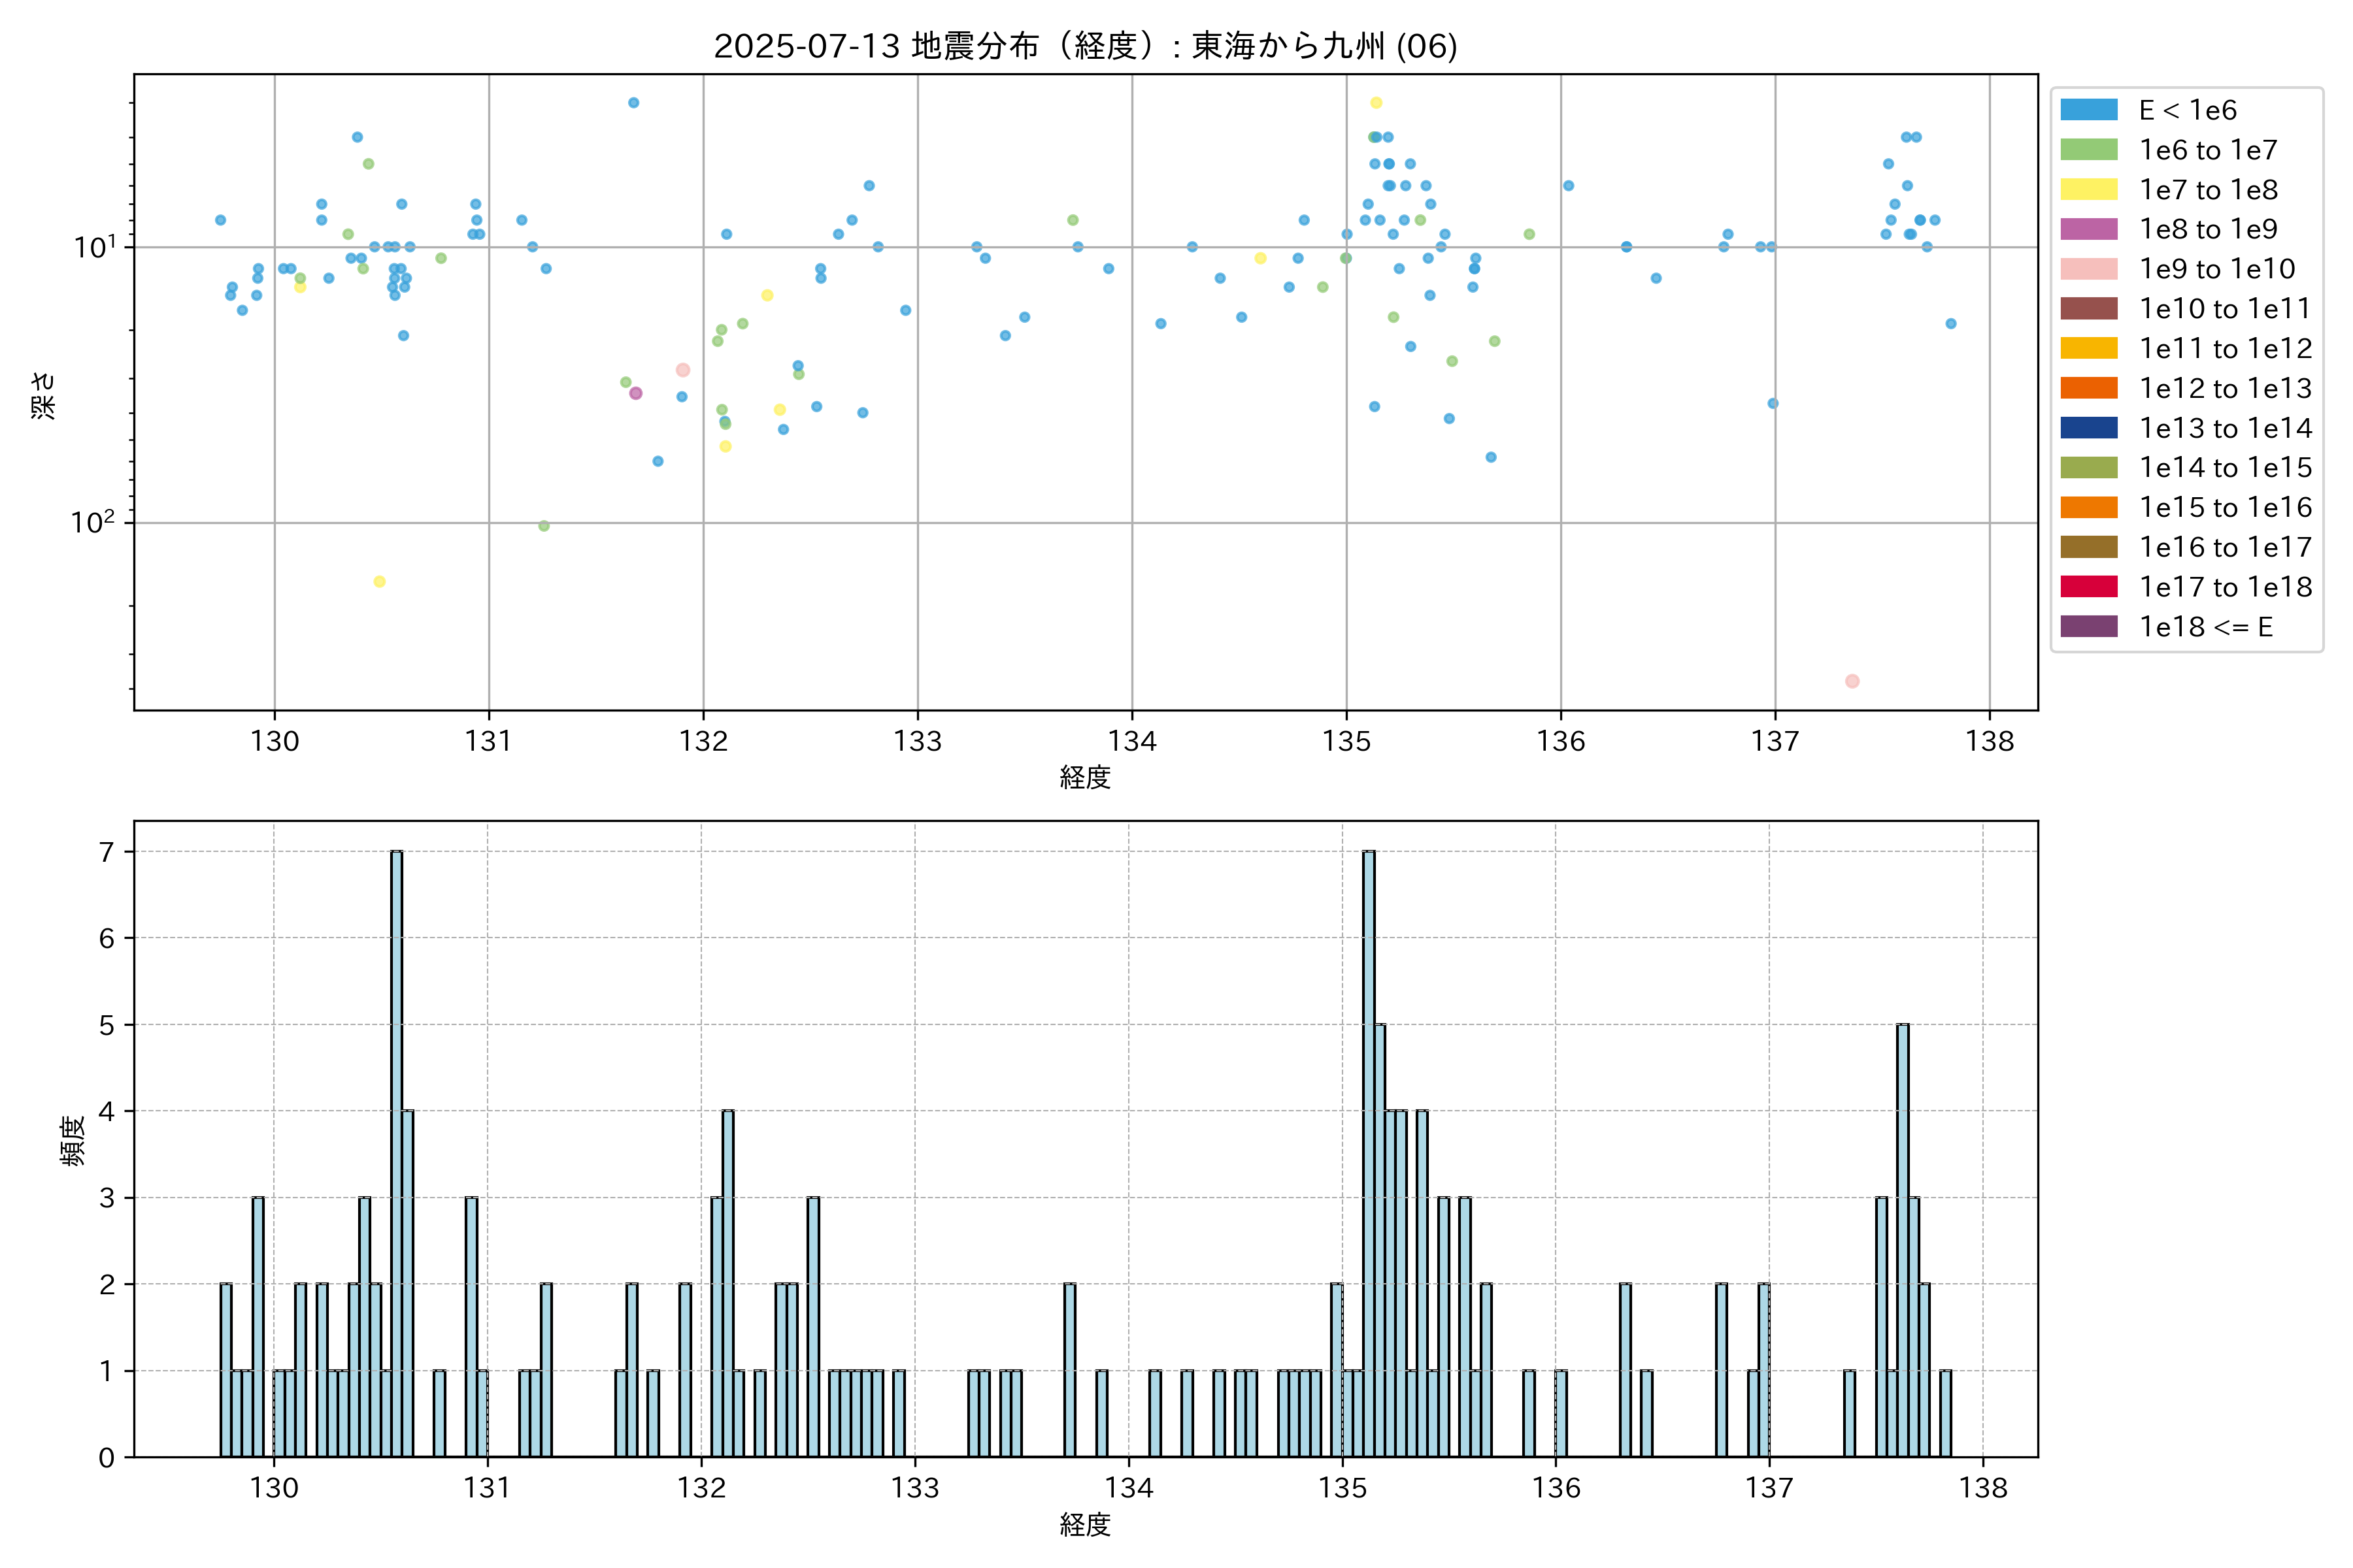The width and height of the screenshot is (2353, 1568).
Task: Click the purple 1e8 to 1e9 swatch
Action: pyautogui.click(x=2088, y=229)
